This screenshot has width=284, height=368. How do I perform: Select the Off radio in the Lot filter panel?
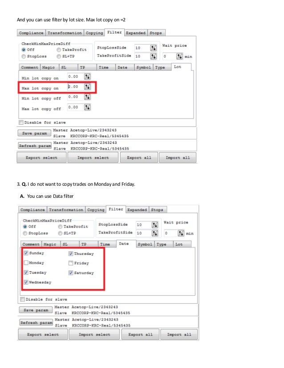tap(24, 49)
